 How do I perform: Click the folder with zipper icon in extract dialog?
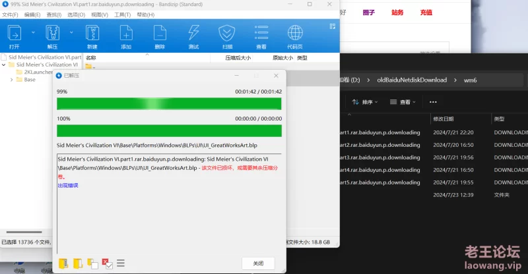point(63,263)
